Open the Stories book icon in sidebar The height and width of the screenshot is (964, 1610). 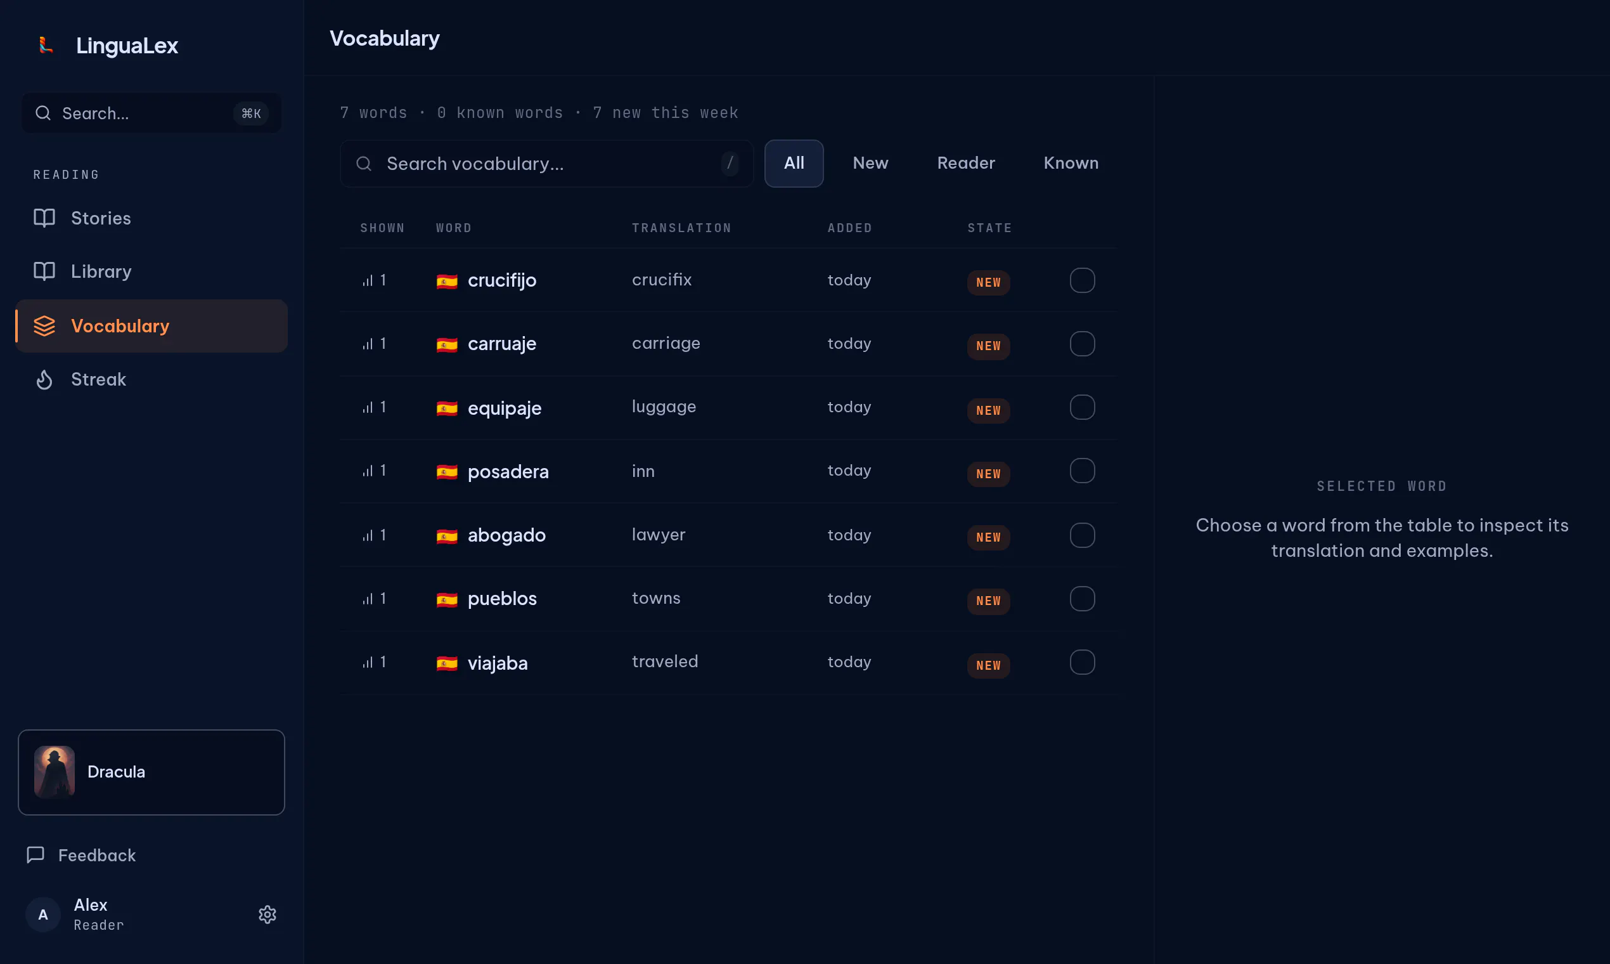(x=44, y=218)
